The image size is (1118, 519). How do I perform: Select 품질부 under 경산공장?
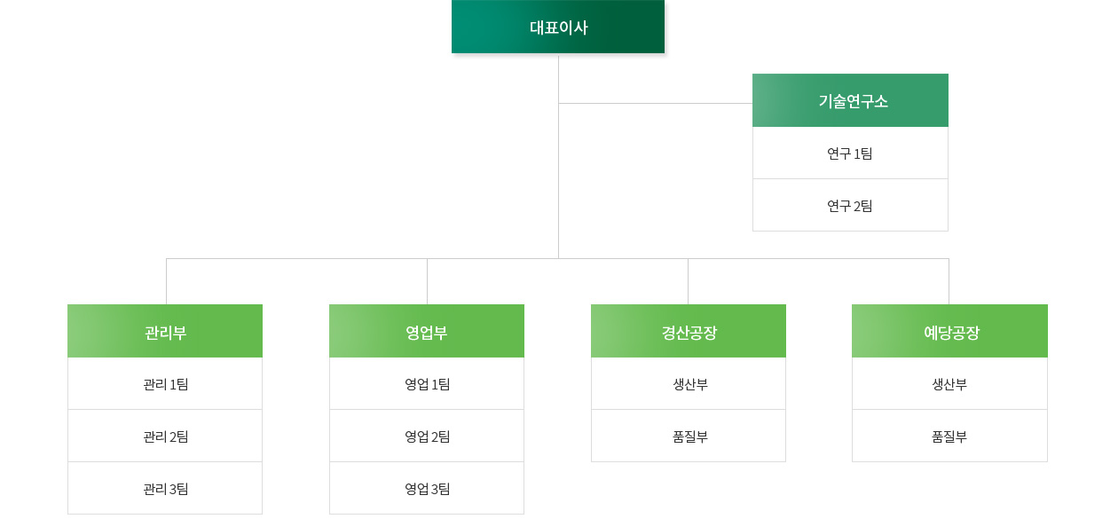tap(689, 436)
